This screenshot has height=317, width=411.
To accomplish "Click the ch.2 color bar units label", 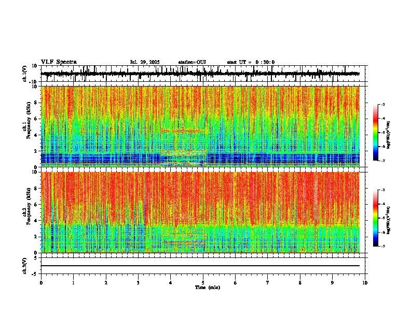I will 389,220.
